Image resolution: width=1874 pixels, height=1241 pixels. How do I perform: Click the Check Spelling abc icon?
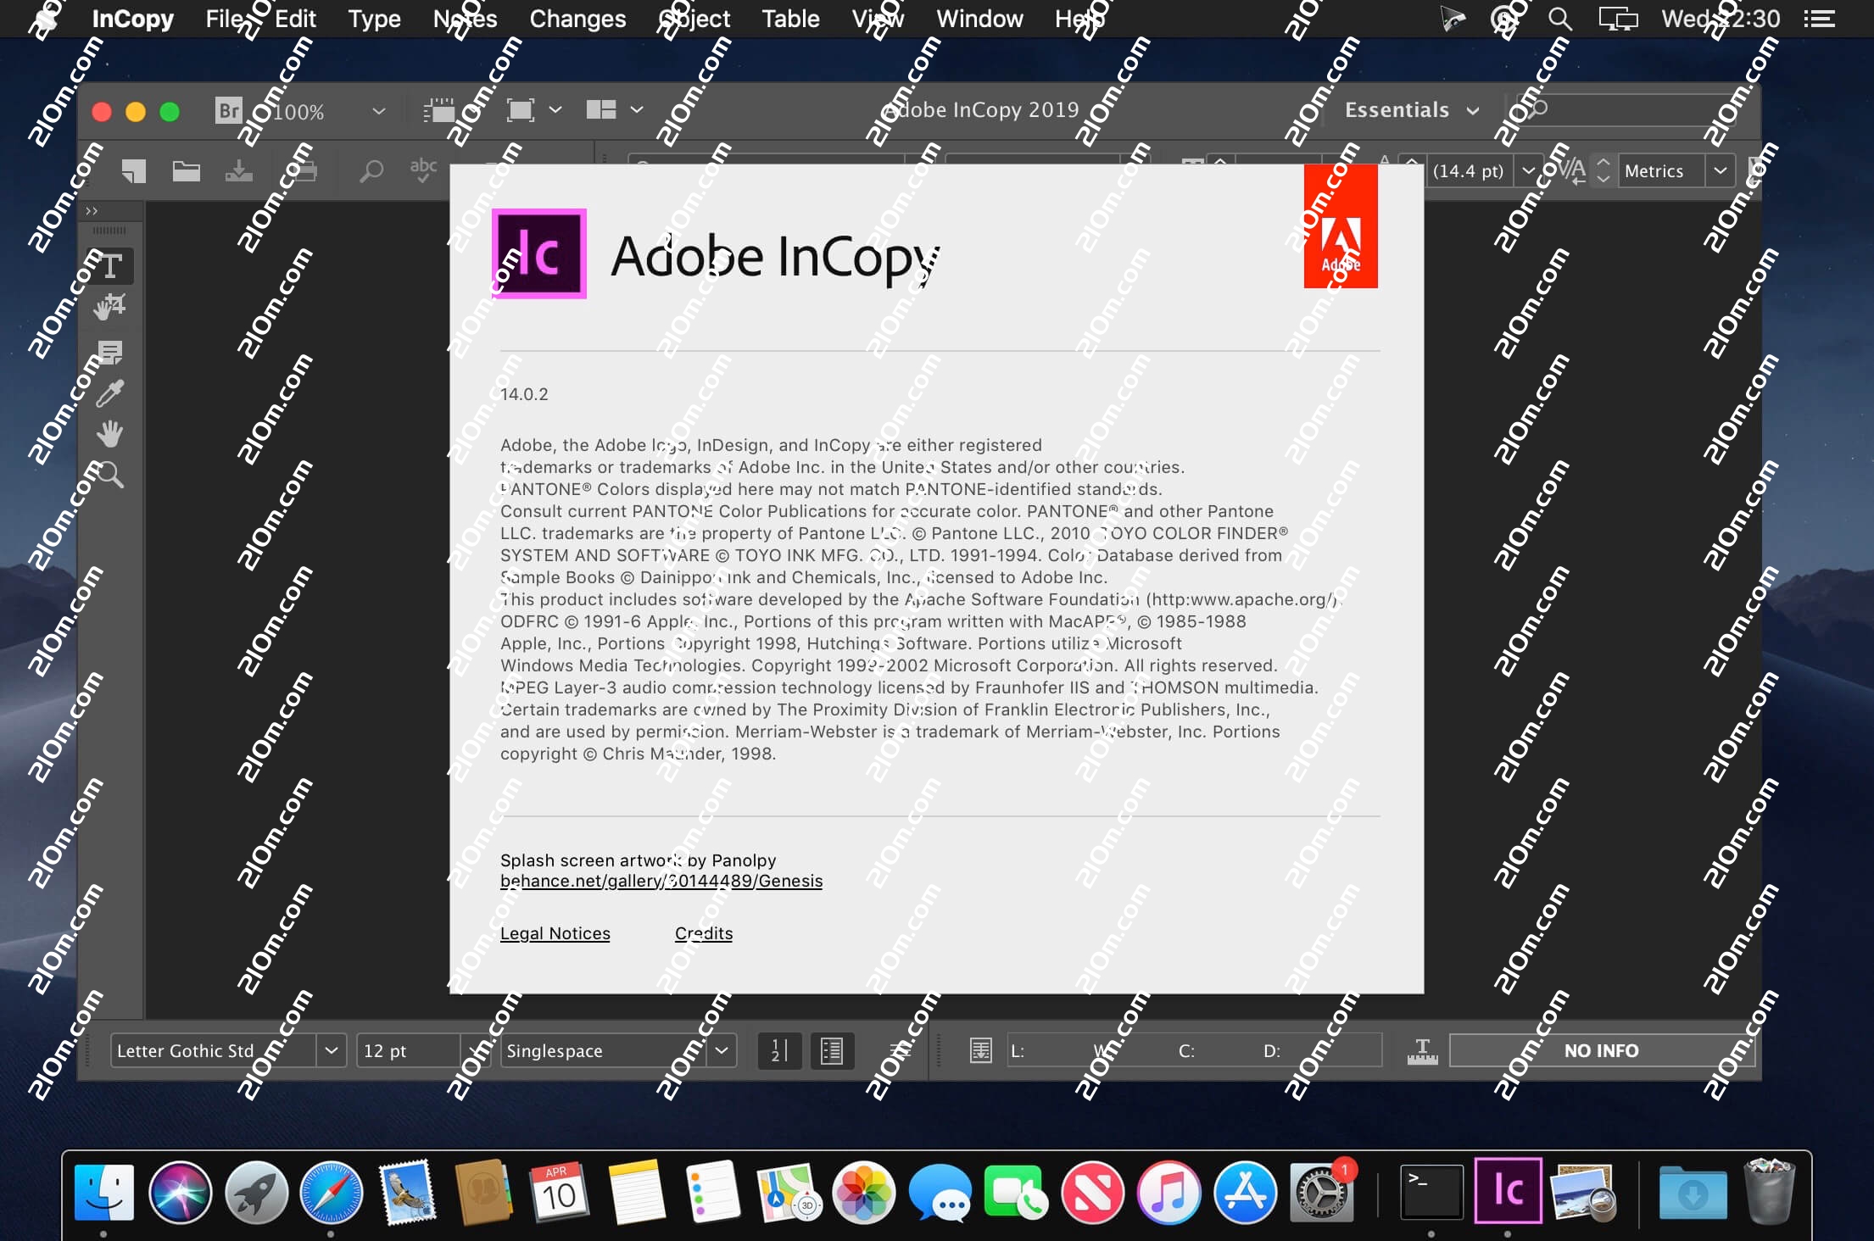click(423, 170)
